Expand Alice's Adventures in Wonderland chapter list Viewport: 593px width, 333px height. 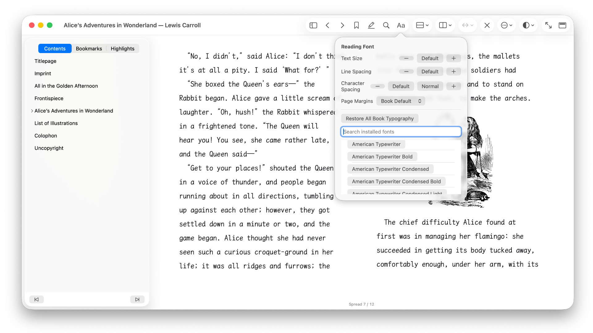tap(32, 111)
